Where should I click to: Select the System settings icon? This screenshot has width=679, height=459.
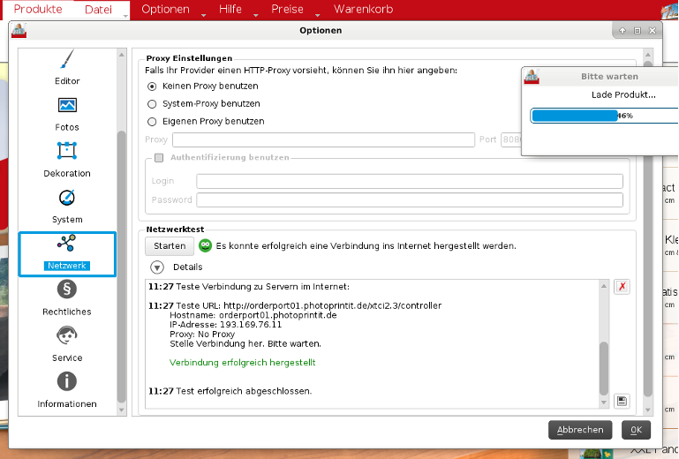pos(67,198)
